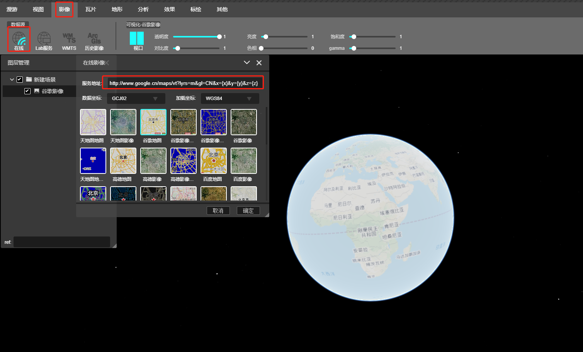583x352 pixels.
Task: Pick the rightmost 谷歌影像 satellite thumbnail
Action: coord(243,122)
